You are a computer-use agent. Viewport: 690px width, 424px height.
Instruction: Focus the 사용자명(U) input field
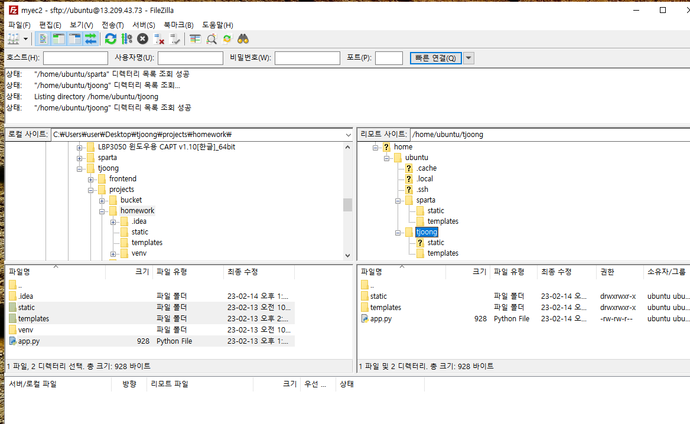pos(190,58)
